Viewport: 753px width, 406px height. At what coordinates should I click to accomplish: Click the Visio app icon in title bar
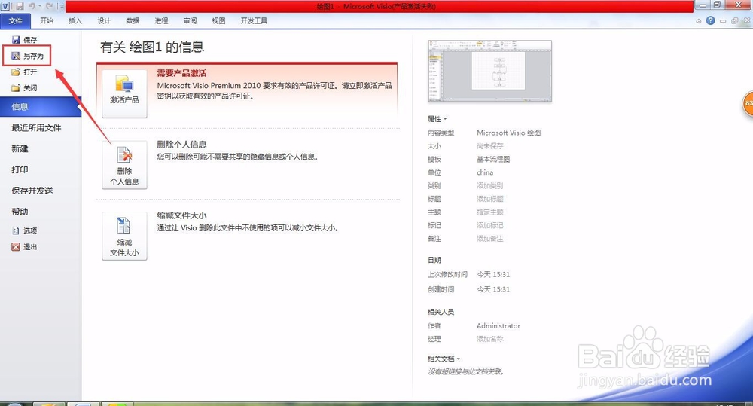[5, 6]
